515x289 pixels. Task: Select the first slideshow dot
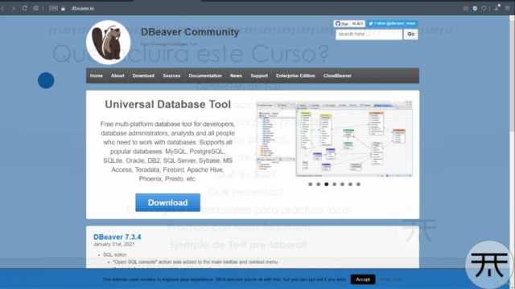(x=311, y=184)
